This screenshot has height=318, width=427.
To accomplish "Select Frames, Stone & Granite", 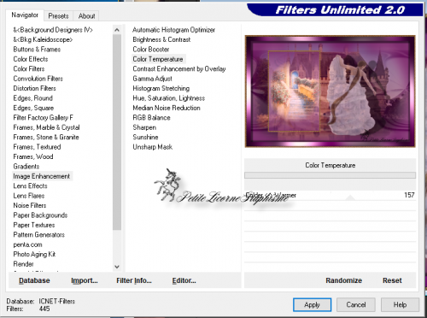I will (46, 137).
